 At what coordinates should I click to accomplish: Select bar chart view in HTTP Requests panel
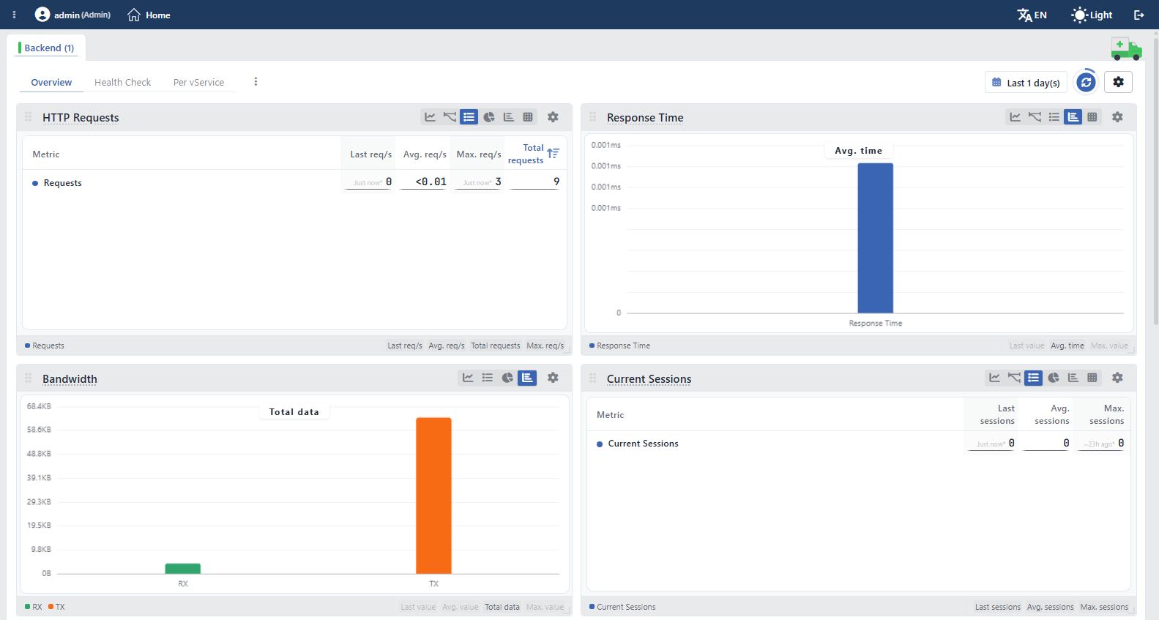pyautogui.click(x=508, y=117)
